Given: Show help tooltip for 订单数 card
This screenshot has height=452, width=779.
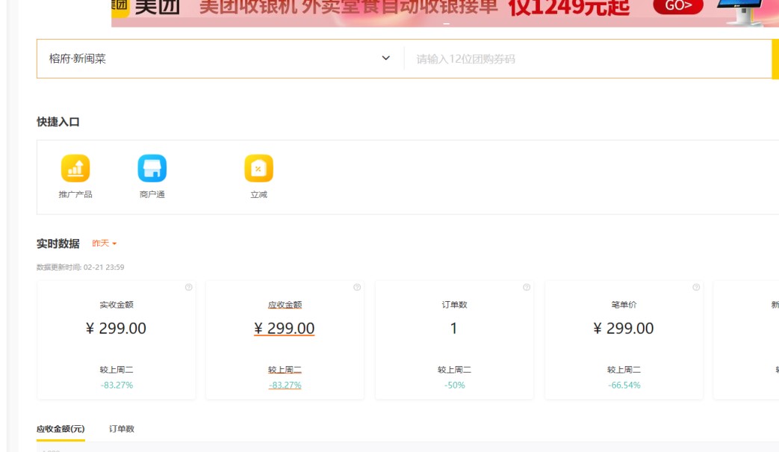Looking at the screenshot, I should click(527, 288).
